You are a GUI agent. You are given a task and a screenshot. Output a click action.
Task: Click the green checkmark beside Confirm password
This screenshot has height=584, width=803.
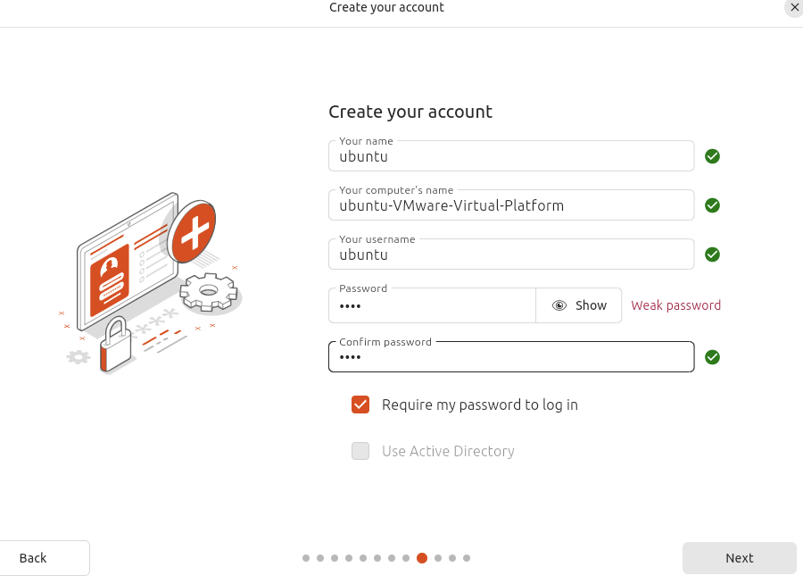point(712,357)
